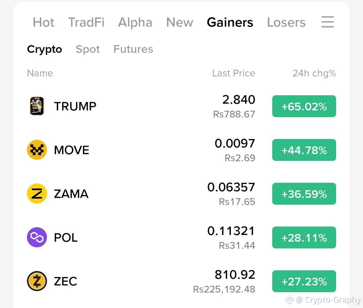Viewport: 363px width, 308px height.
Task: Select the Futures sub-tab
Action: coord(133,49)
